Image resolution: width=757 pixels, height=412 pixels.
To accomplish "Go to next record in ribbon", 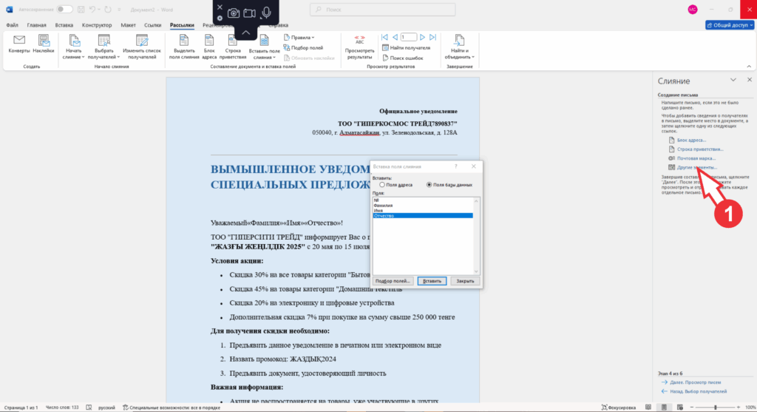I will 422,37.
